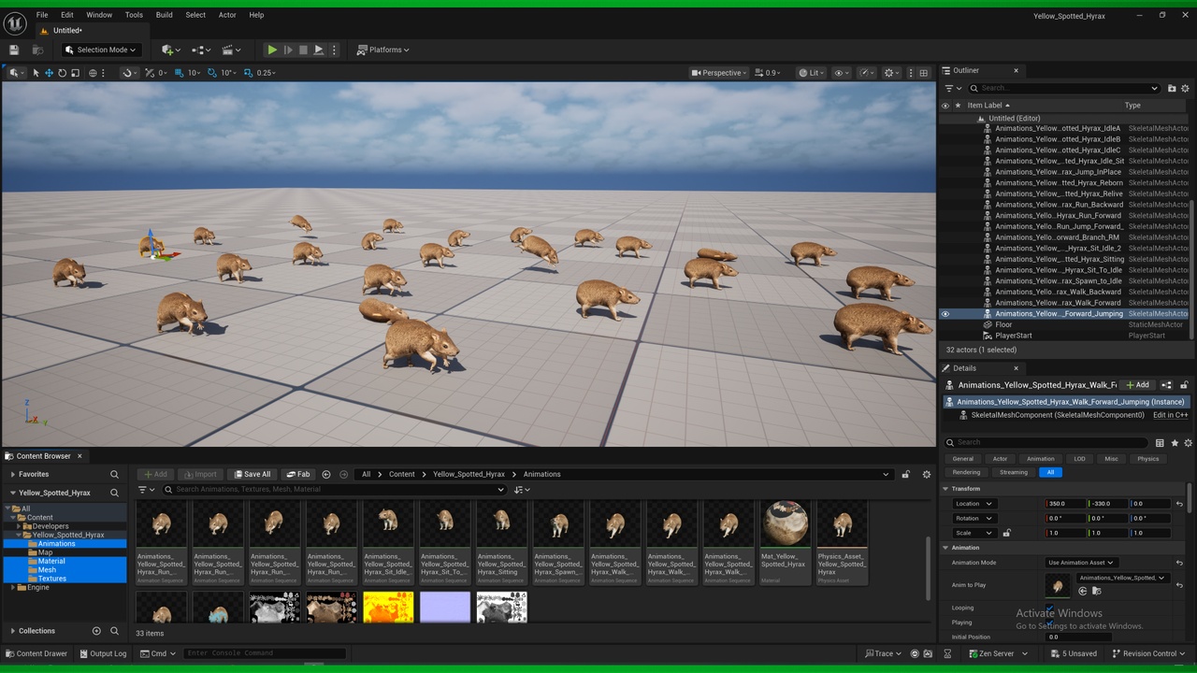Click the Location X value 350.0 field

(x=1065, y=504)
